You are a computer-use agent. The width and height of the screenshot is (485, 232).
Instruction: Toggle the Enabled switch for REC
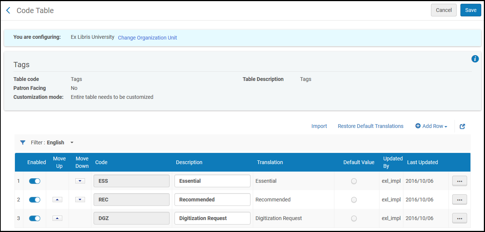tap(35, 200)
